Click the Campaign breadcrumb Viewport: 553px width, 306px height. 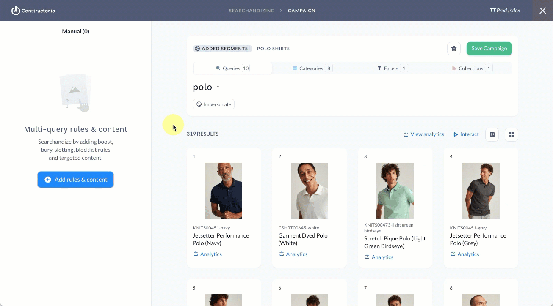(301, 11)
